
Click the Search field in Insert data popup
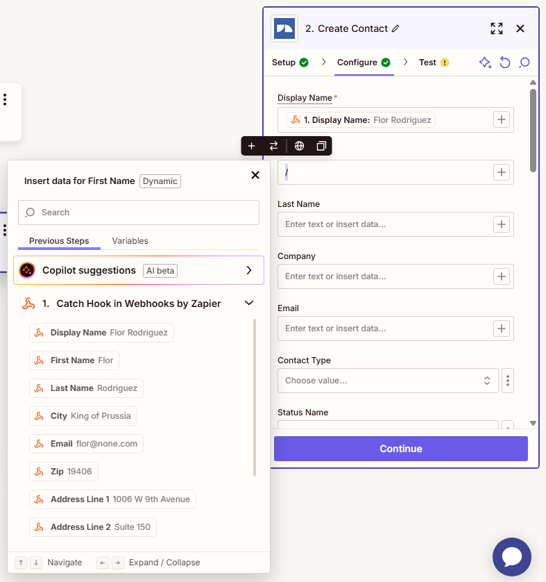tap(139, 213)
